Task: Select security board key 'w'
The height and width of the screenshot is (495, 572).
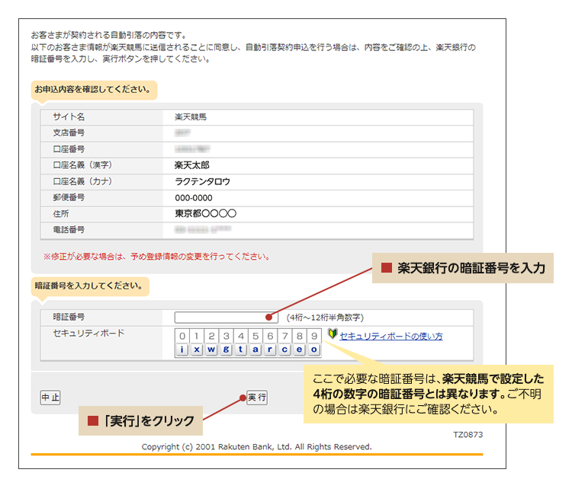Action: point(211,350)
